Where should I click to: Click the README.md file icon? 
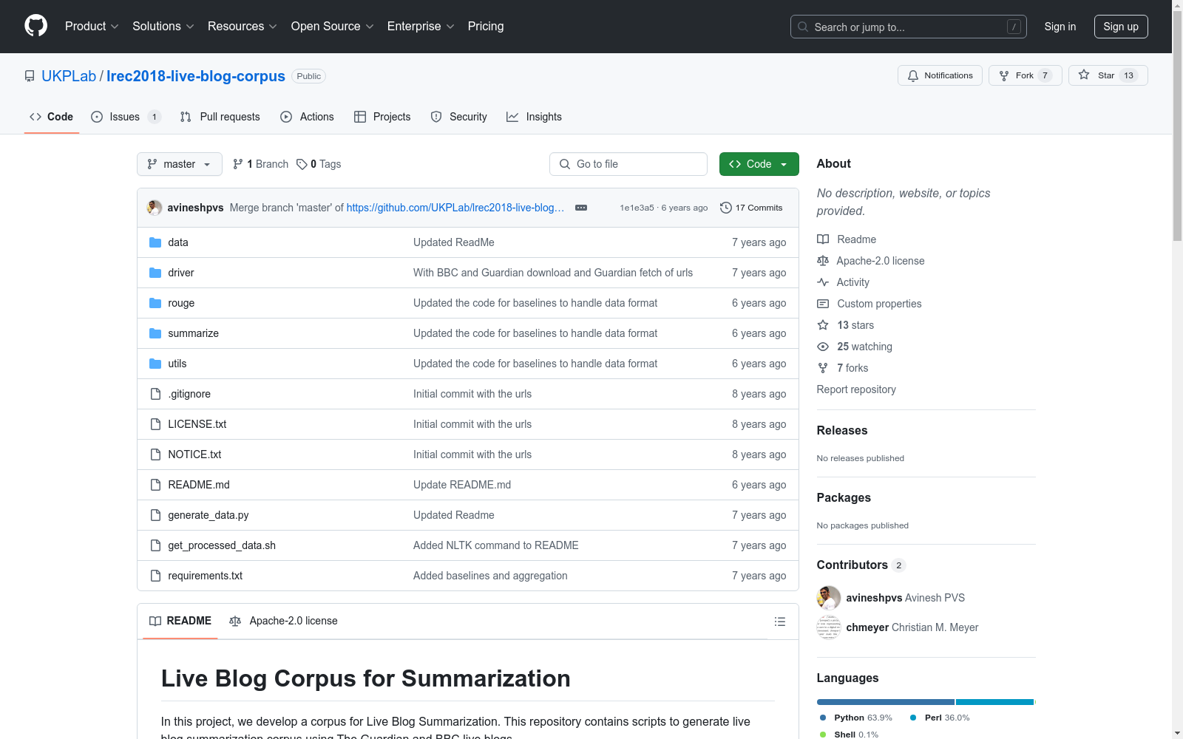(x=155, y=485)
